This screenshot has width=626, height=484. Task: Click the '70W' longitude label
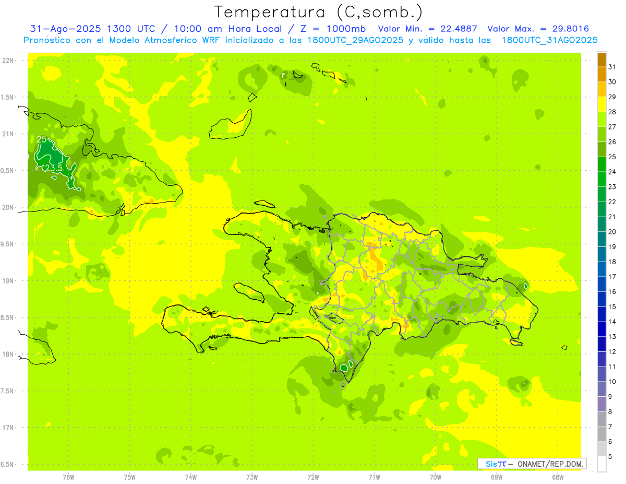[436, 477]
